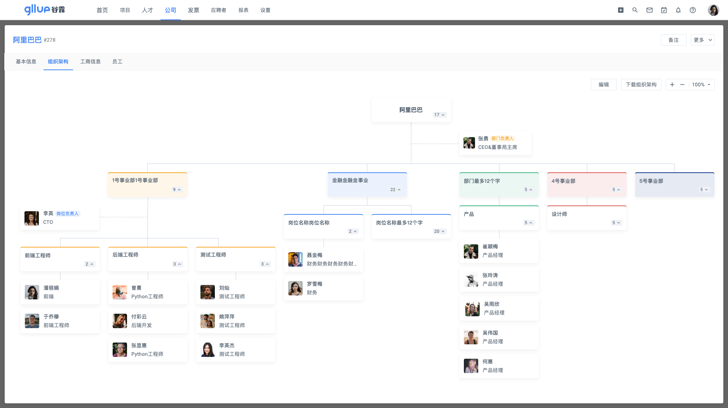Expand the 5号事业部 department node
Image resolution: width=728 pixels, height=408 pixels.
(704, 189)
